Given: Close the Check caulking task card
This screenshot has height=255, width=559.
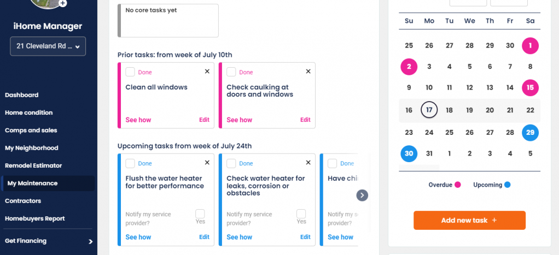Looking at the screenshot, I should click(x=308, y=72).
